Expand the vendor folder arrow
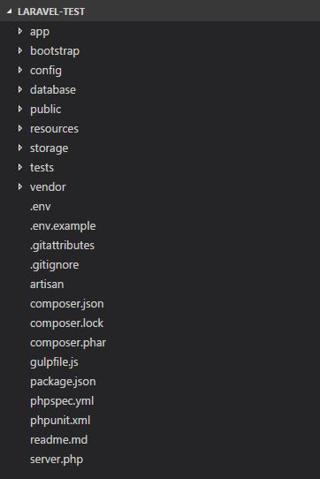 [20, 186]
